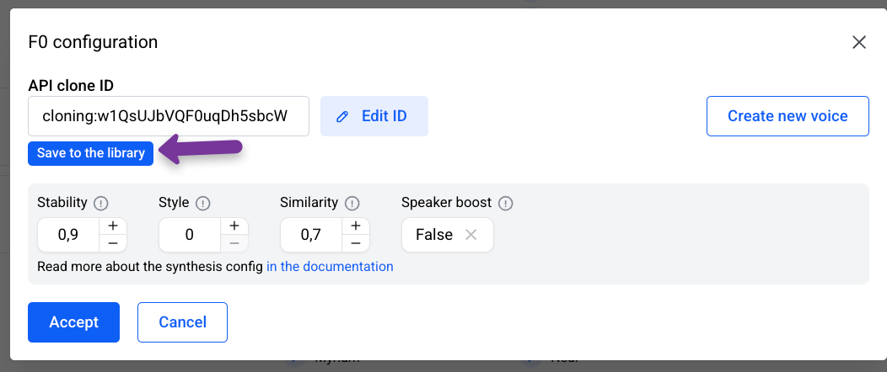Decrease Stability with minus stepper

[113, 243]
